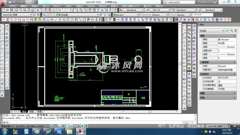Click the keyword search input field

click(179, 2)
